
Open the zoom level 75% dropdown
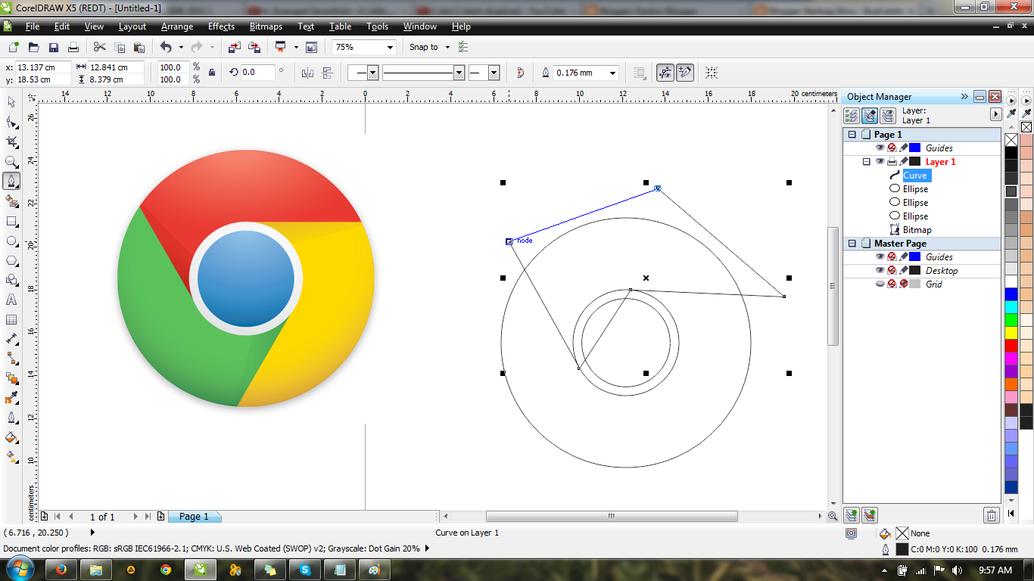coord(391,47)
